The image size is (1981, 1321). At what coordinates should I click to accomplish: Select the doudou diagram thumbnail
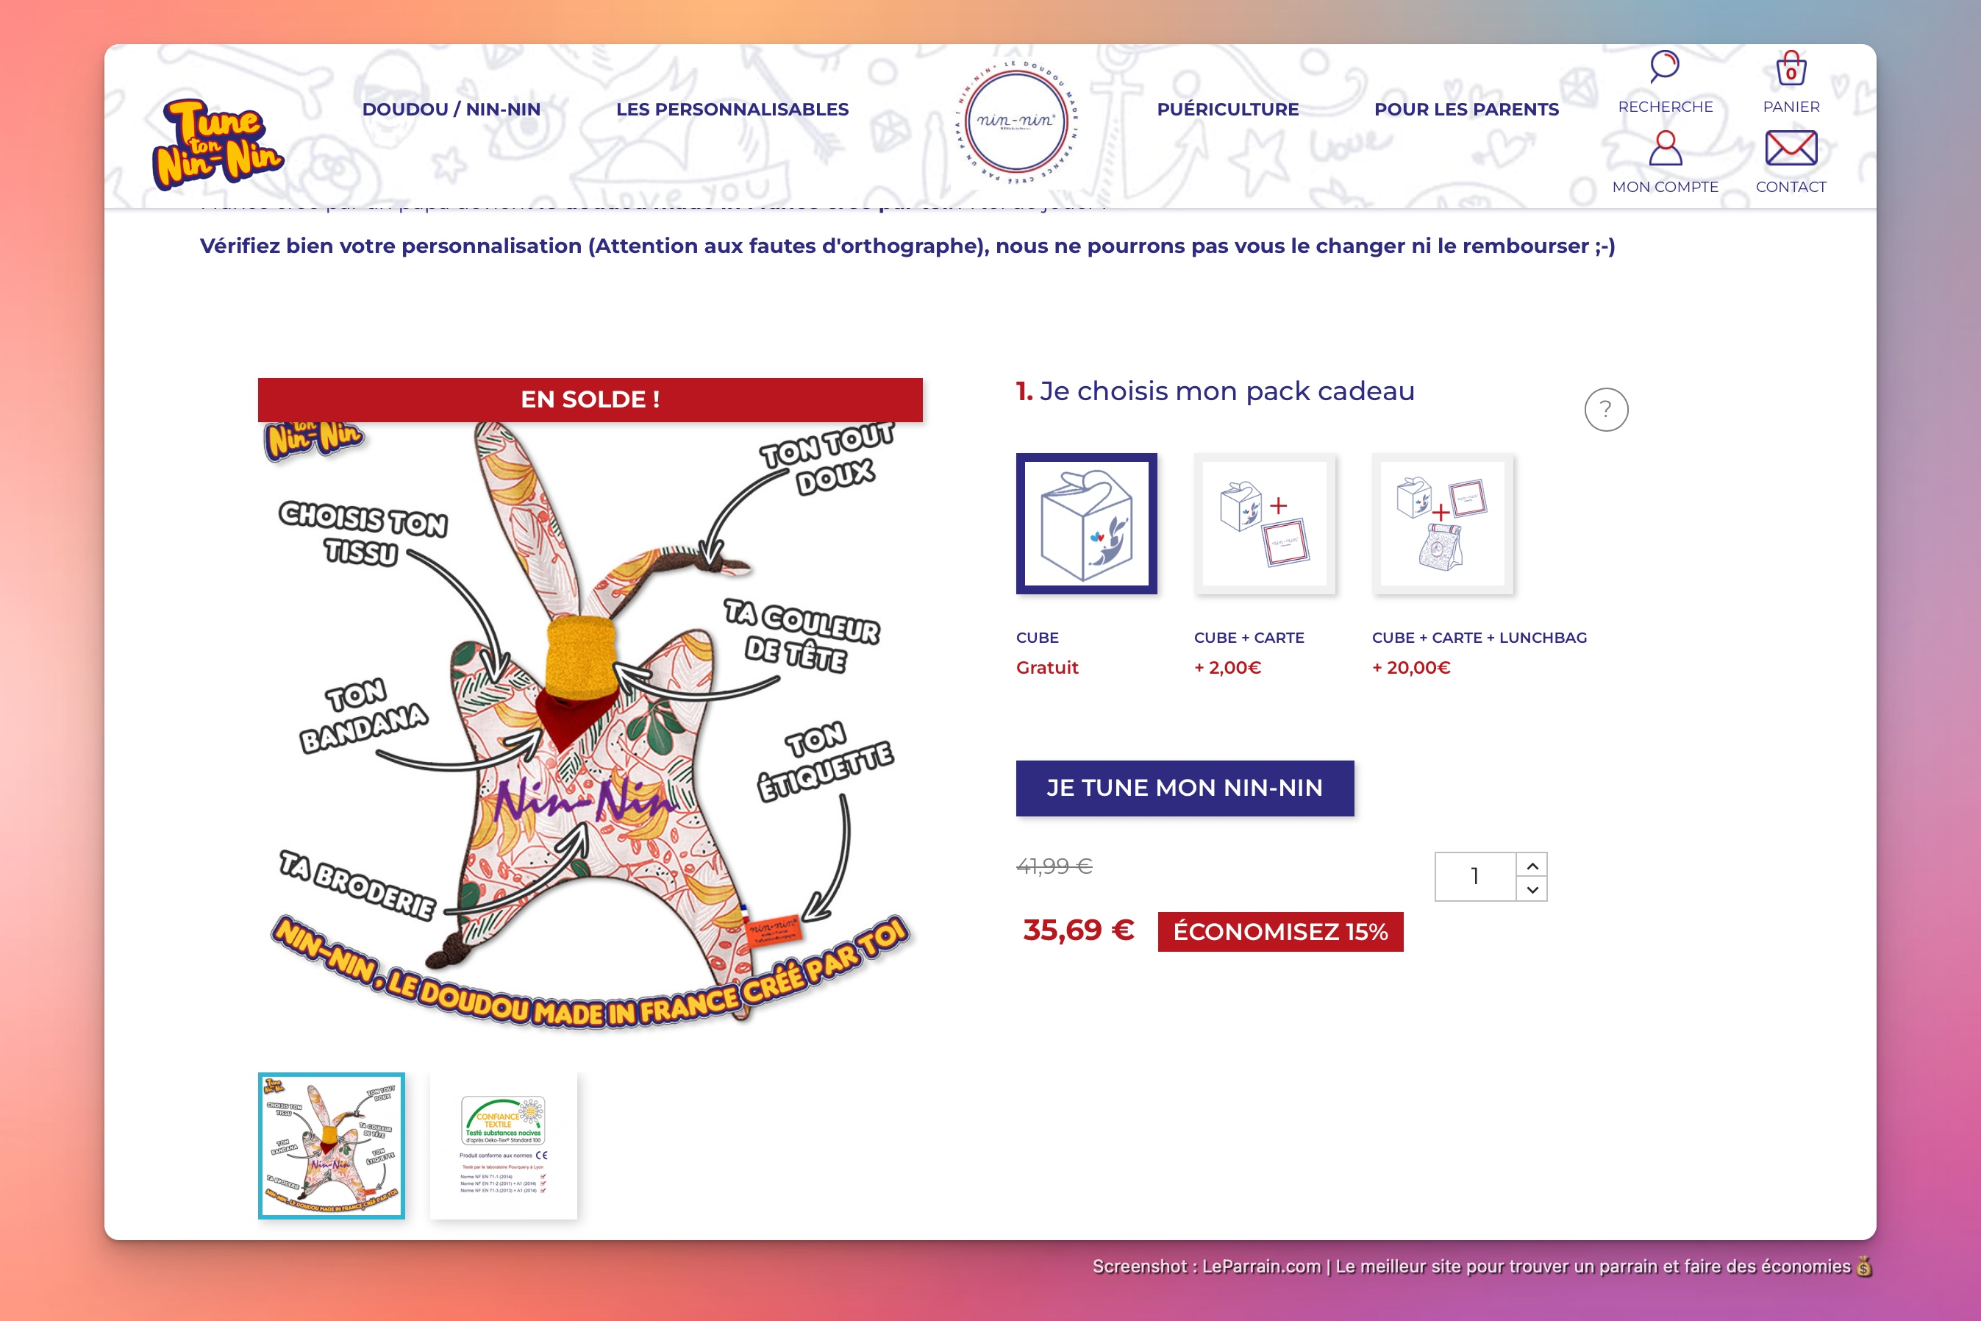click(x=331, y=1145)
